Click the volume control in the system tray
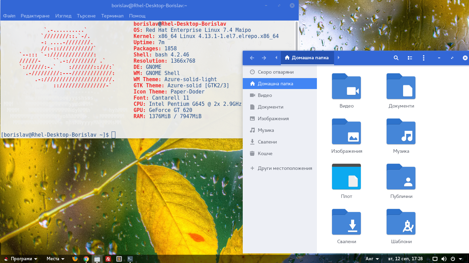 [444, 259]
